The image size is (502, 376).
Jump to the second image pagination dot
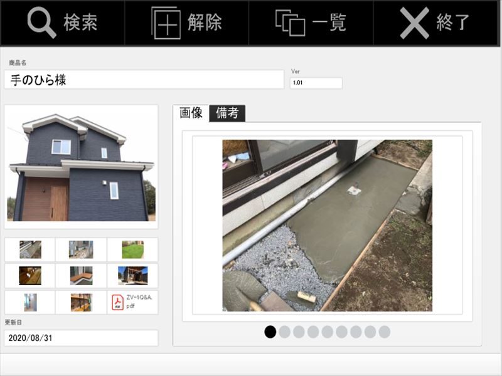[285, 332]
